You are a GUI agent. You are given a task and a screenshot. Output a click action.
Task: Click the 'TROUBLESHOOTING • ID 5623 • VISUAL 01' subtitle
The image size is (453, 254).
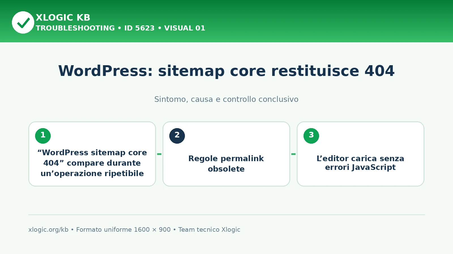(x=120, y=28)
